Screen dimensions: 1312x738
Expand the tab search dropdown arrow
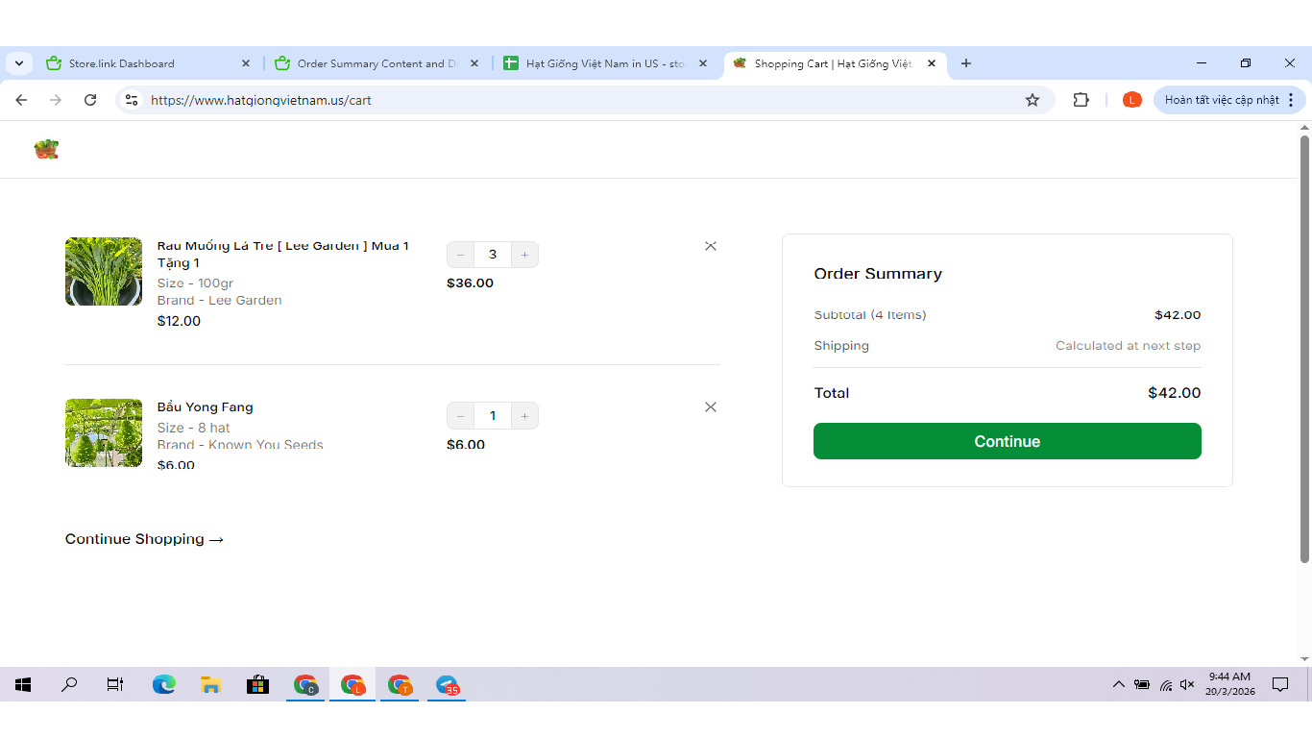19,63
